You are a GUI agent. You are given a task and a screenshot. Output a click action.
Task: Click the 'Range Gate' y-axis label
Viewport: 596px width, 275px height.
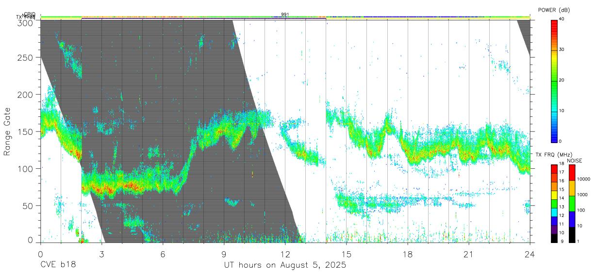point(7,131)
